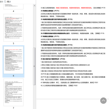Click page number label 7
Image resolution: width=109 pixels, height=109 pixels.
[13, 108]
